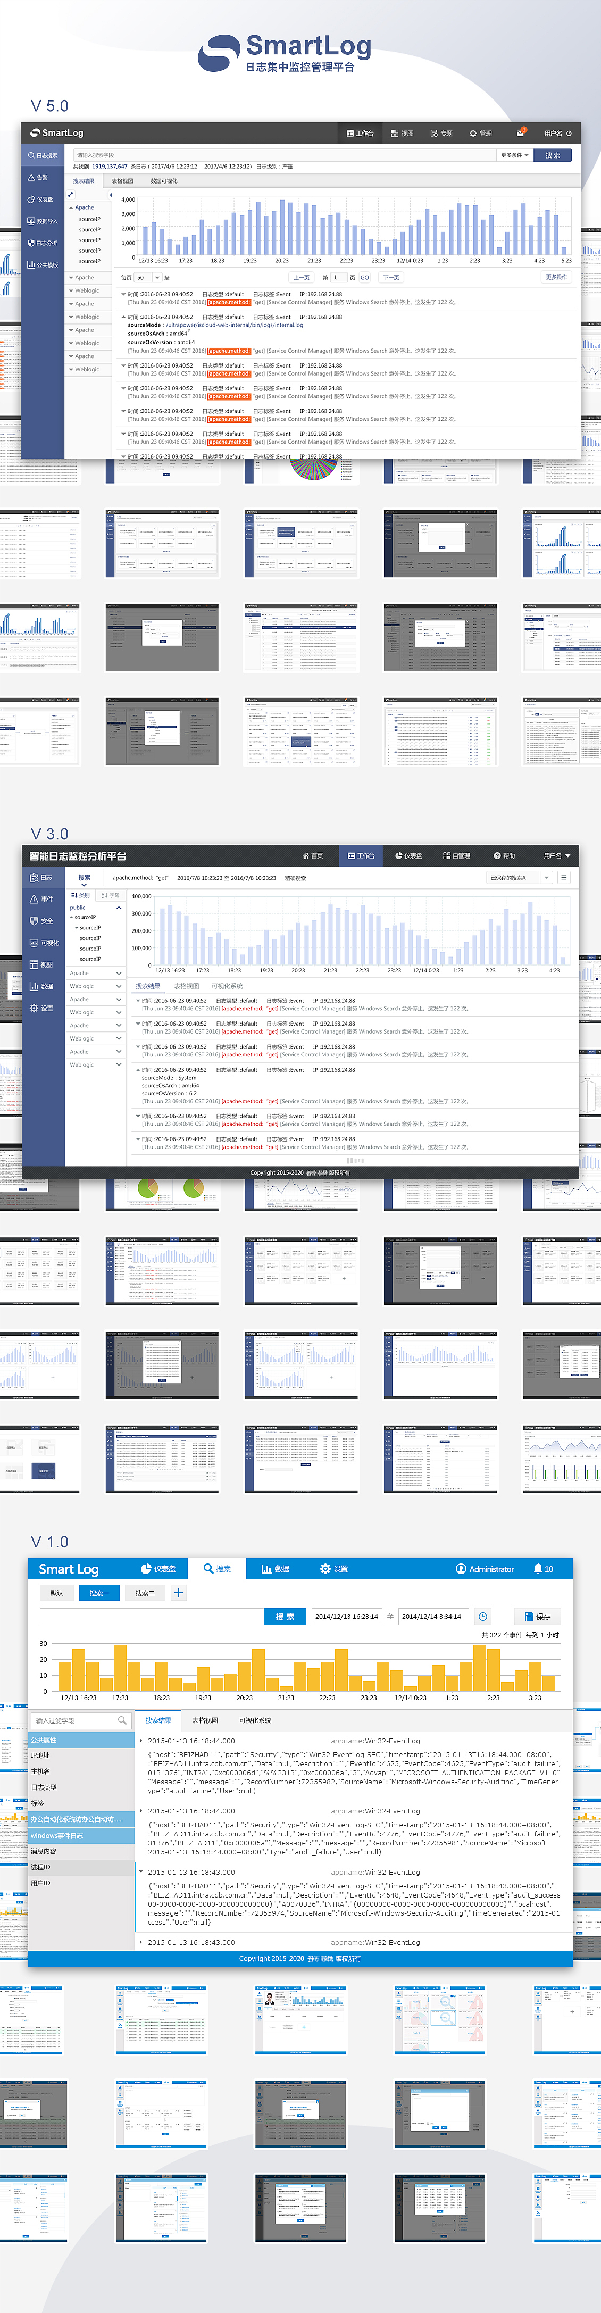
Task: Select the V3.0 自管理 top menu
Action: 456,856
